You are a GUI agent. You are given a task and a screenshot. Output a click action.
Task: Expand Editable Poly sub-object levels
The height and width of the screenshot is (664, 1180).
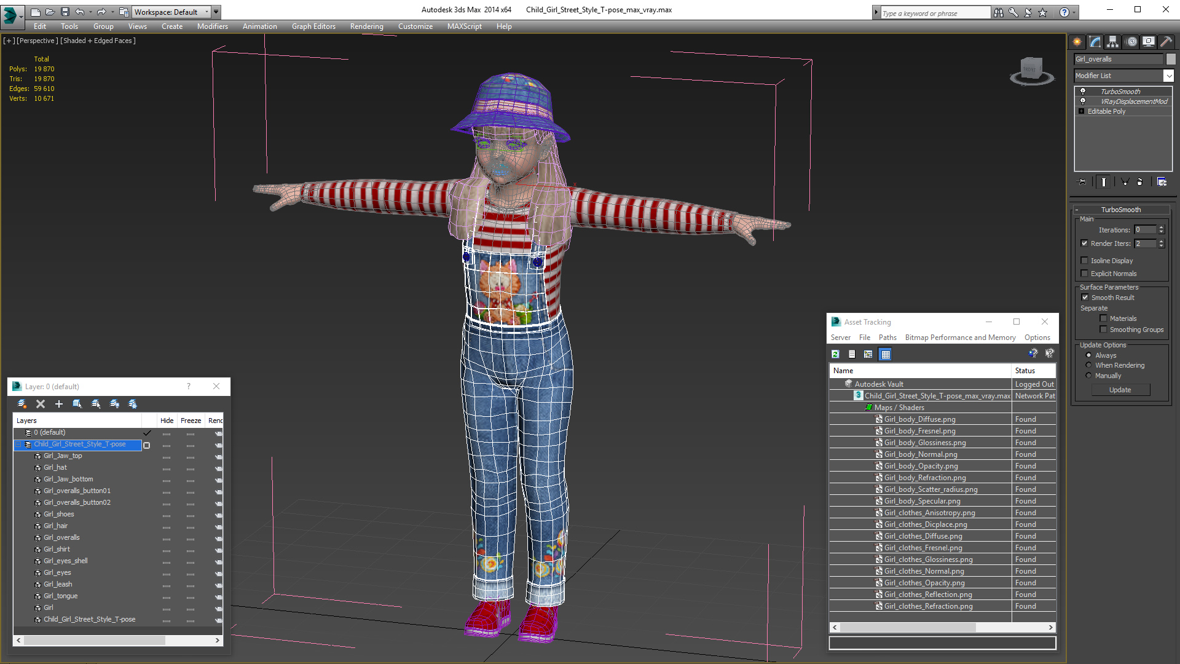click(1082, 111)
